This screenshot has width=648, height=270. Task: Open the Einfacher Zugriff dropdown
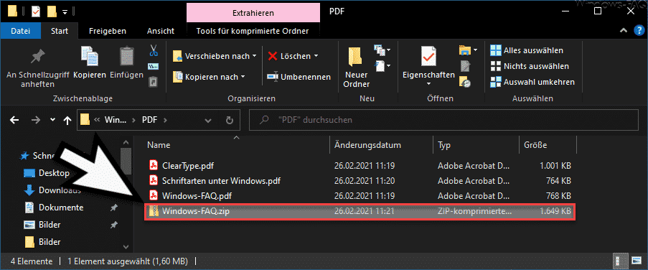[382, 65]
